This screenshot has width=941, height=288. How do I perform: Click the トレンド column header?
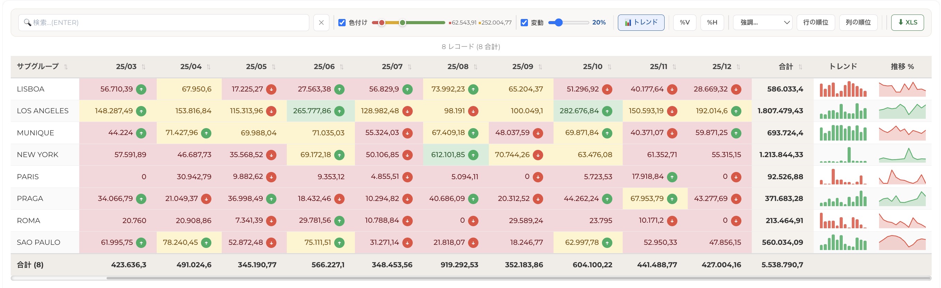click(x=843, y=67)
